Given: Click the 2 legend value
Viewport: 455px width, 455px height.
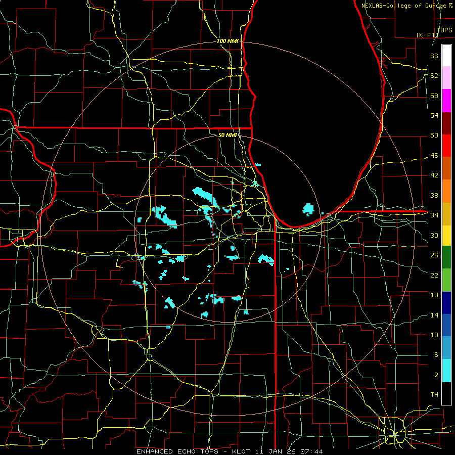Looking at the screenshot, I should [436, 375].
